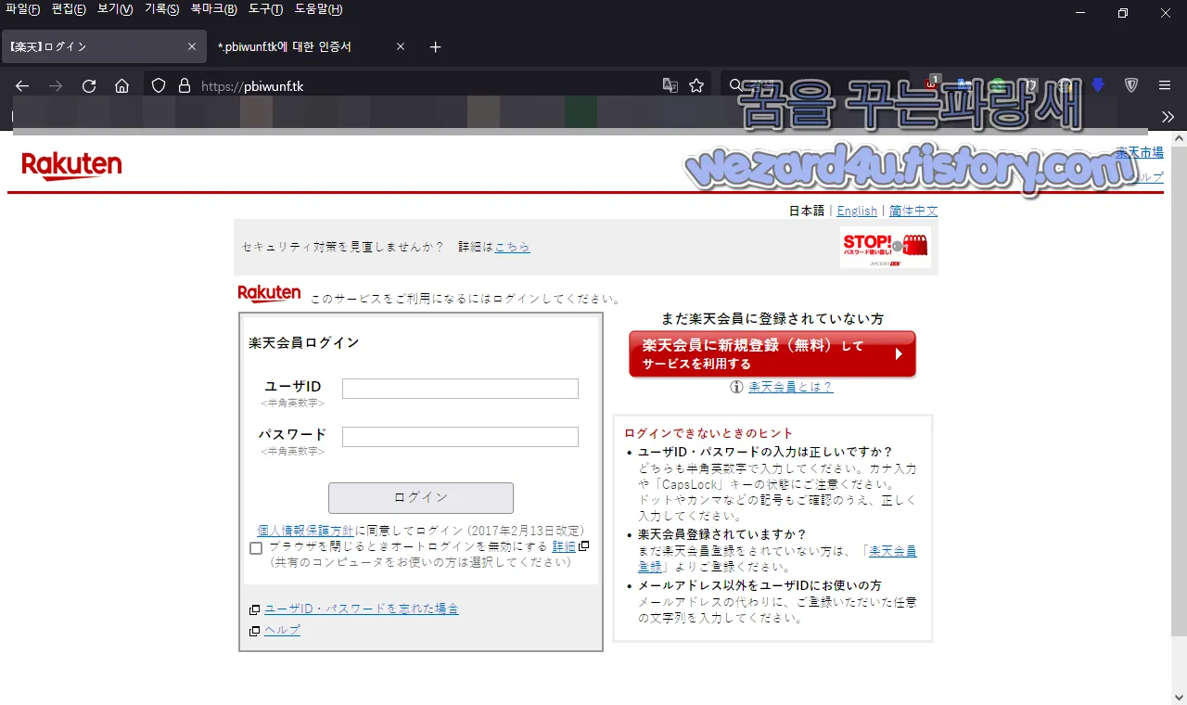Click the address bar URL pbiwunf.tk
Image resolution: width=1187 pixels, height=705 pixels.
(x=252, y=86)
